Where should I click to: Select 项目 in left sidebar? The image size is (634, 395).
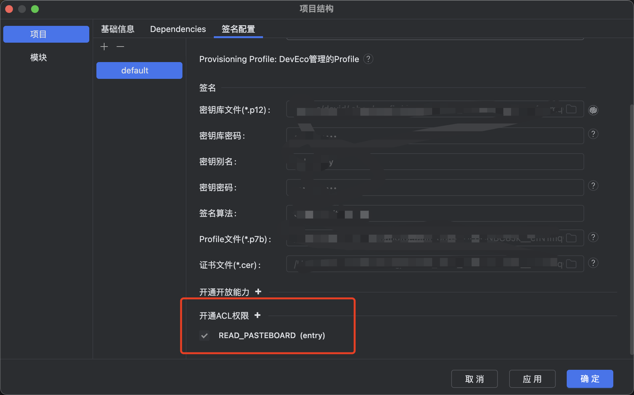coord(46,34)
